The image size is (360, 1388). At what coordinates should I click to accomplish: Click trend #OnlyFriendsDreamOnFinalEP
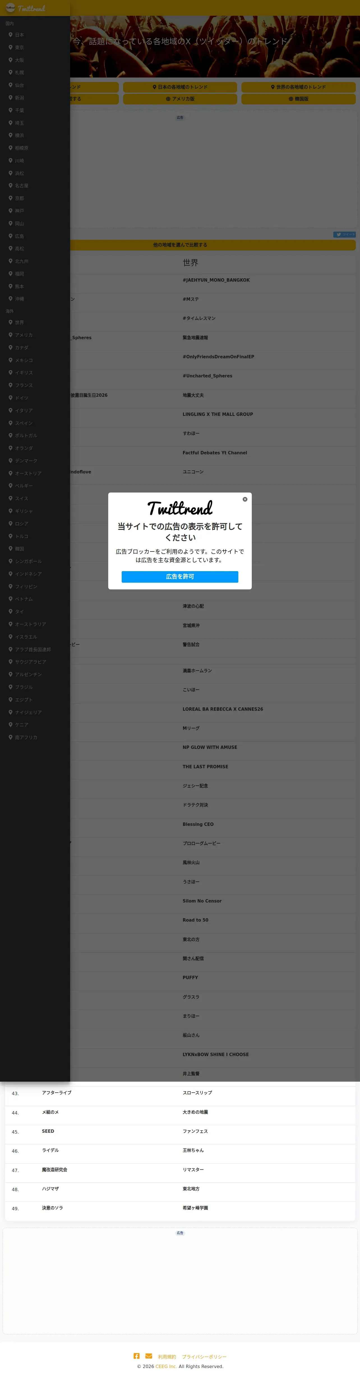(218, 357)
